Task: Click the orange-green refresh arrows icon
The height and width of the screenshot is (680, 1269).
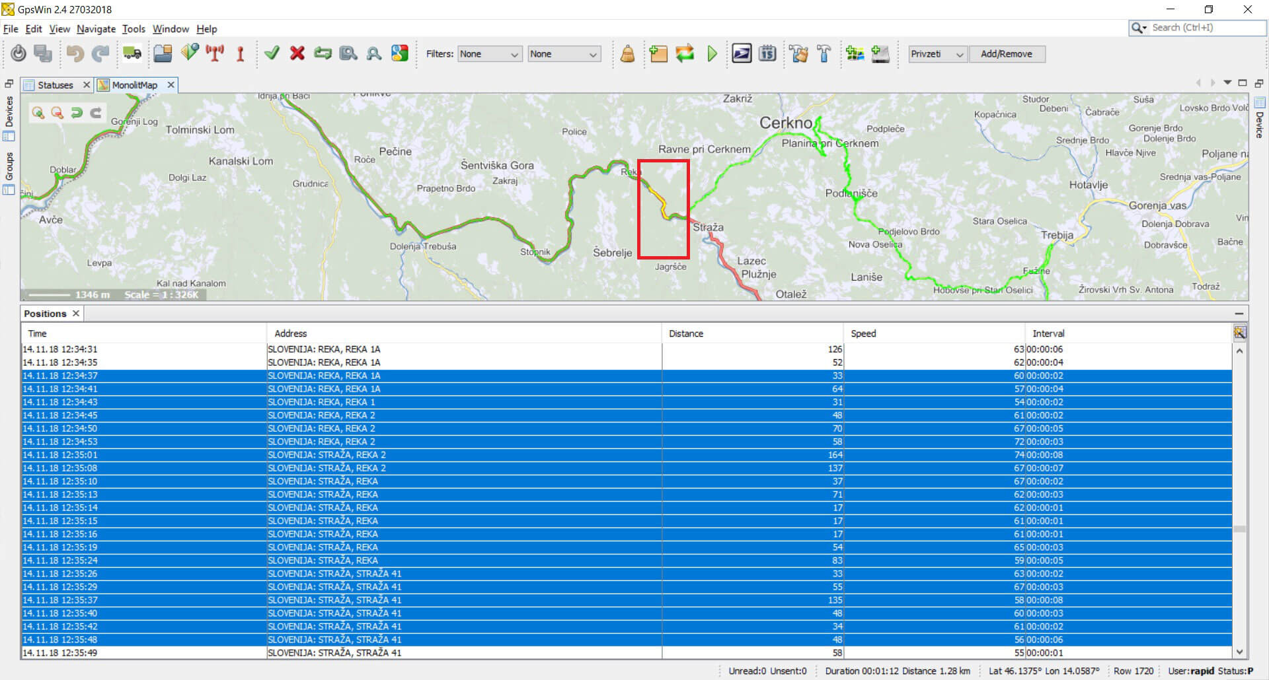Action: [685, 53]
